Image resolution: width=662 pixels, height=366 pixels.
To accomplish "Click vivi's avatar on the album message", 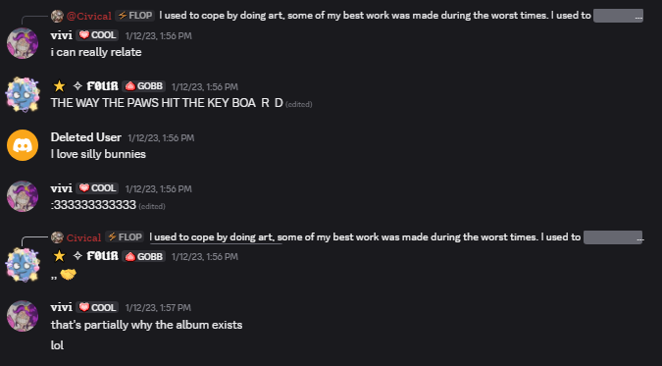I will point(23,316).
